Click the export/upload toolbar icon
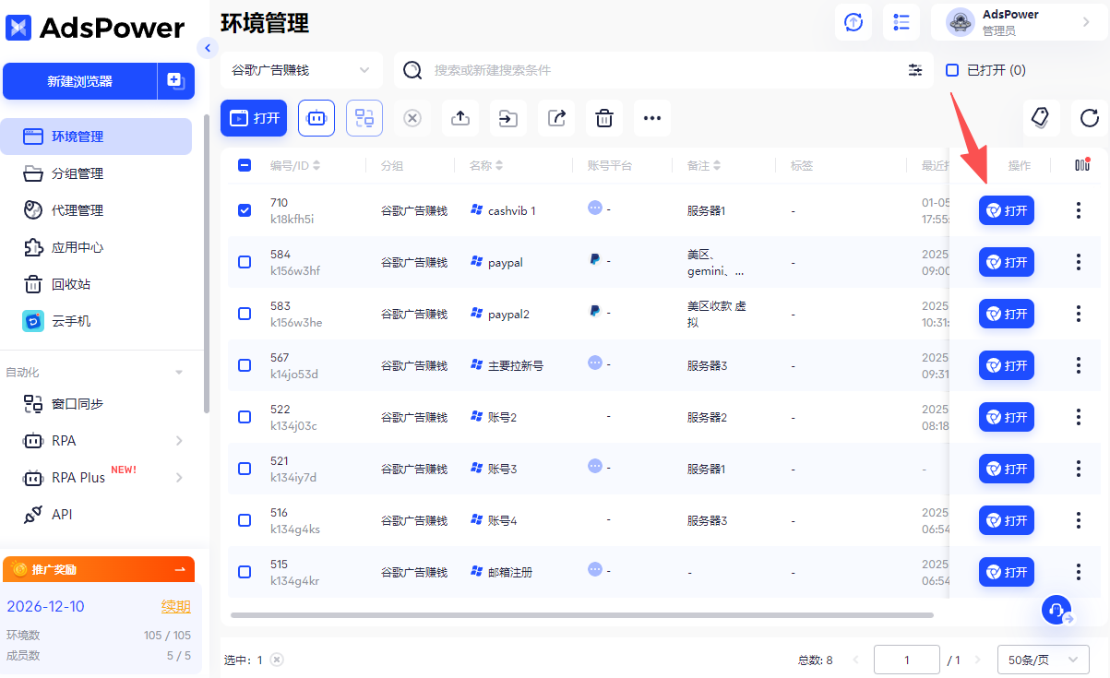Screen dimensions: 1110x678 (460, 118)
